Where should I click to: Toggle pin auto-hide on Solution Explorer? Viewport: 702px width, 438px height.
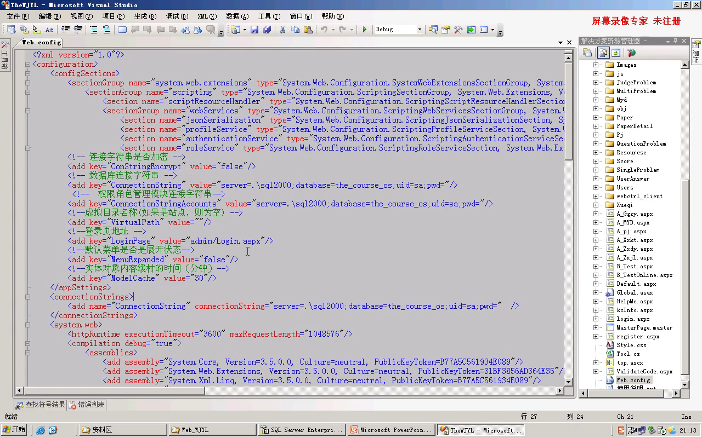click(x=676, y=41)
